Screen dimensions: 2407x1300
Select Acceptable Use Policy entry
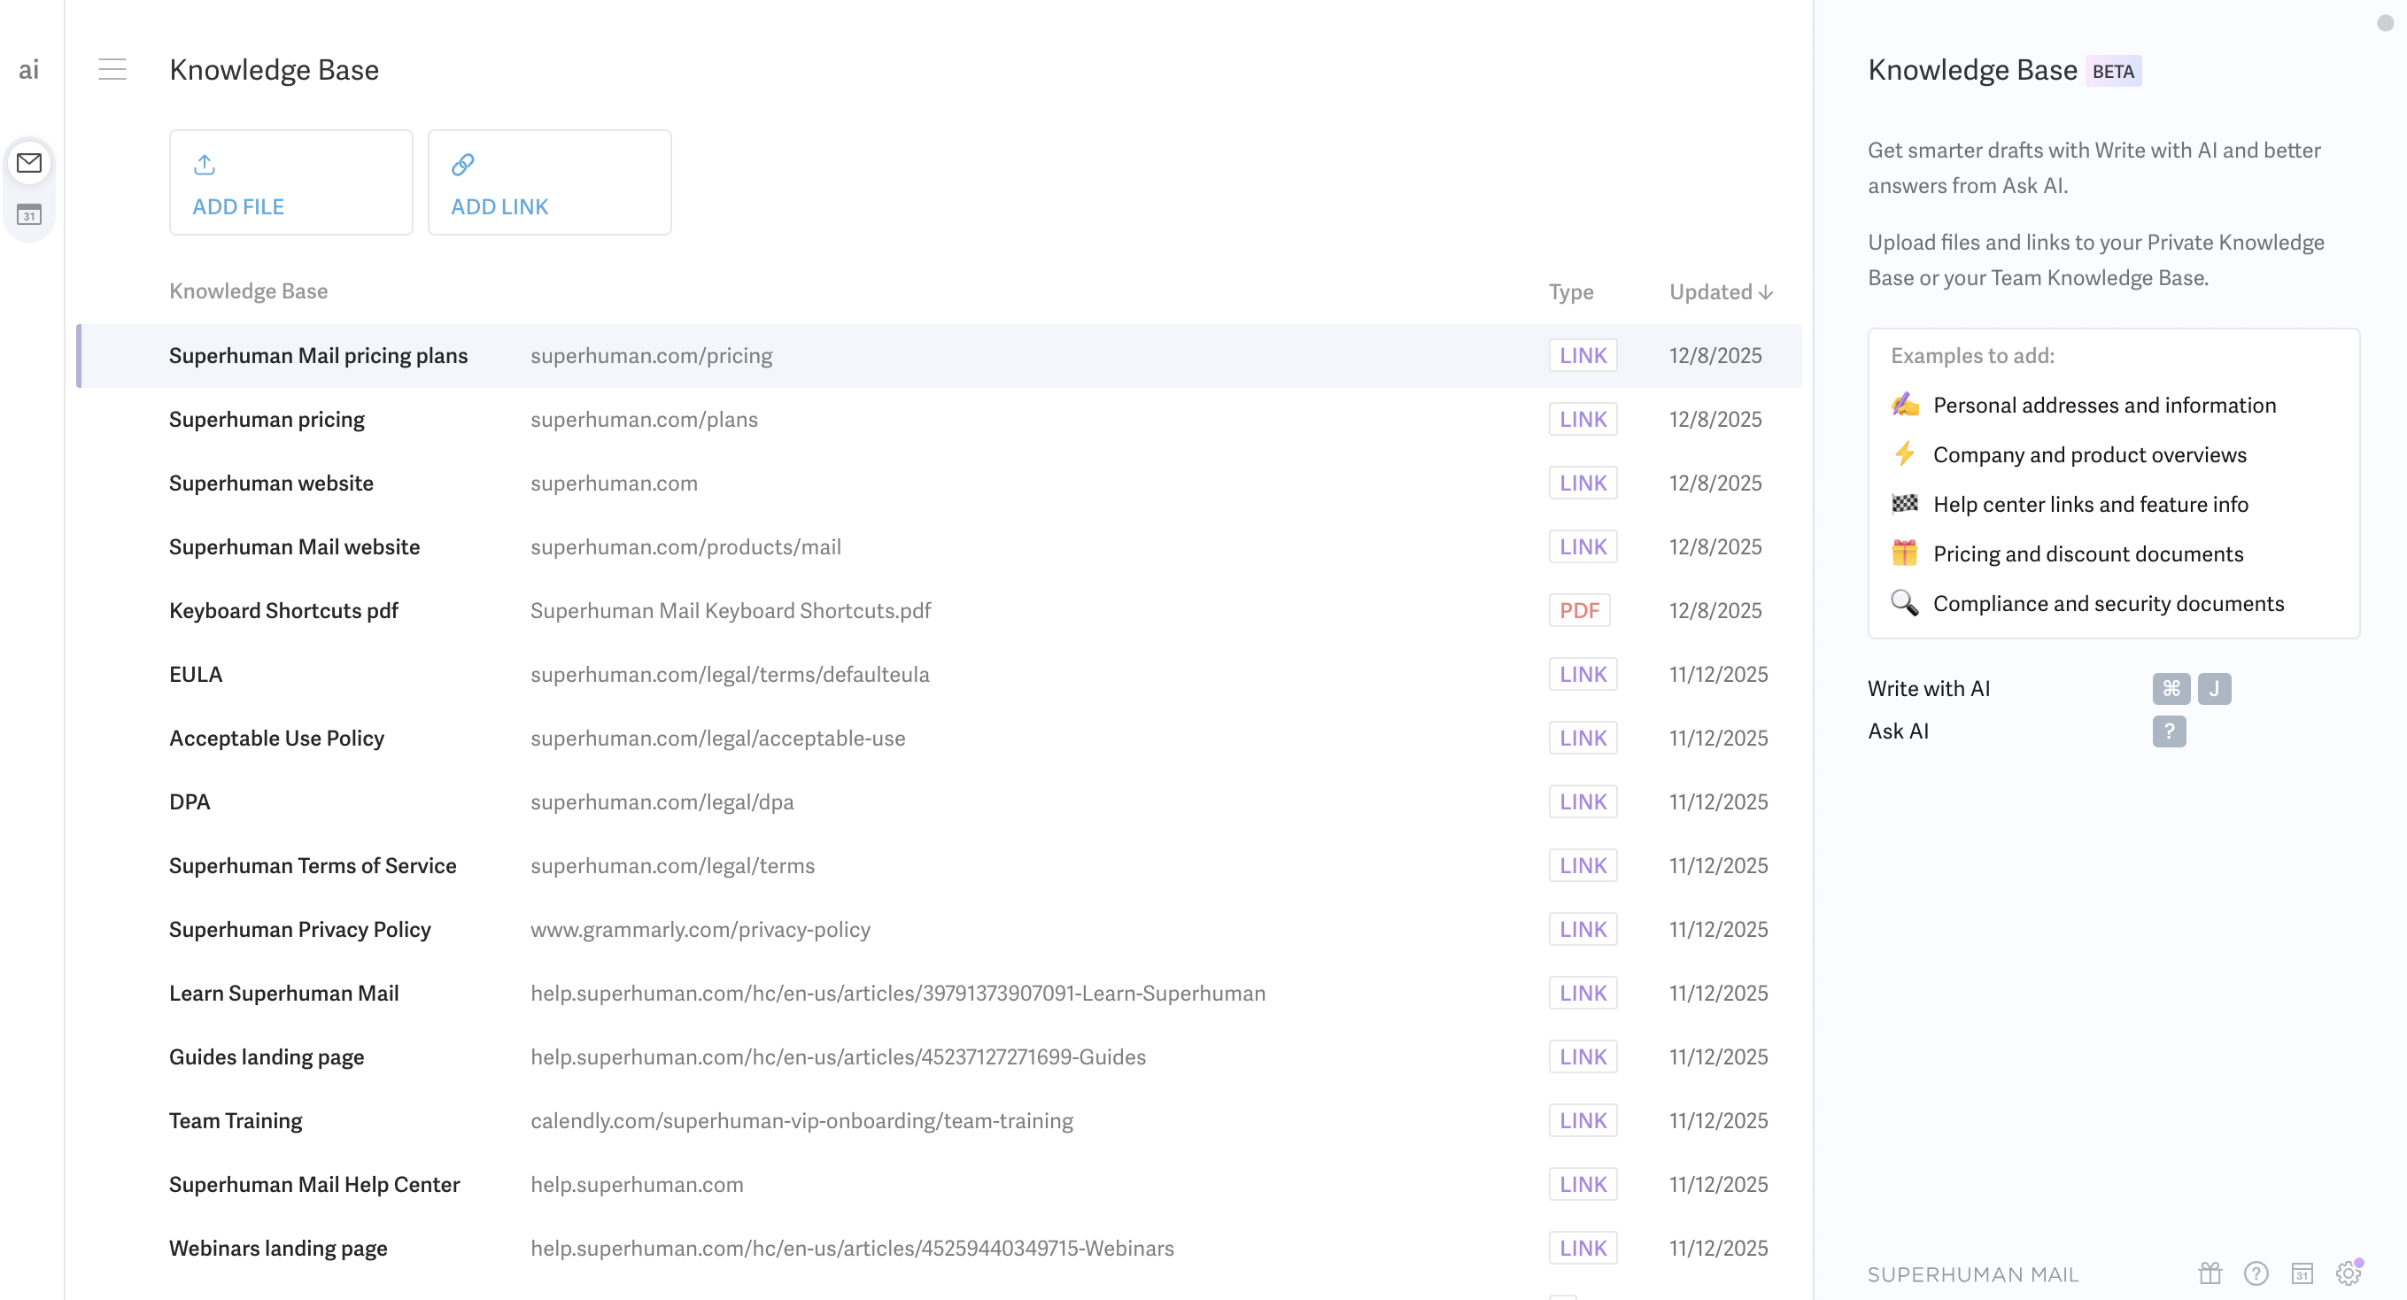tap(938, 739)
